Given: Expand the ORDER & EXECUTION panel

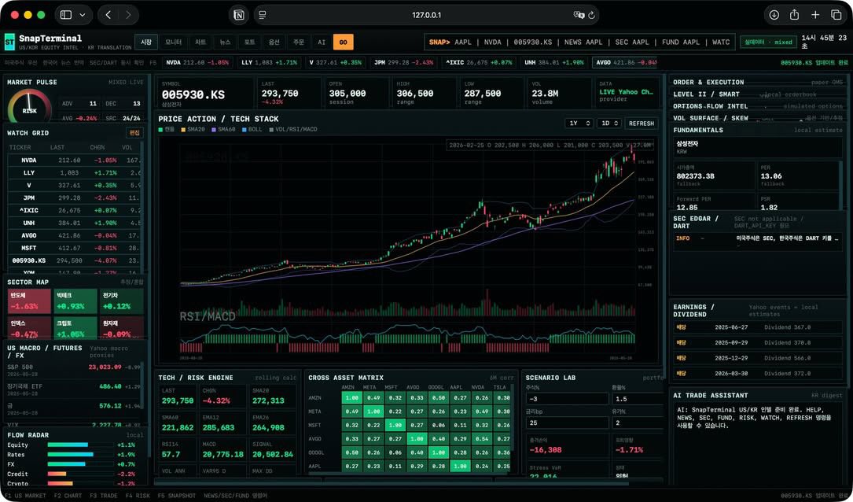Looking at the screenshot, I should pos(758,82).
